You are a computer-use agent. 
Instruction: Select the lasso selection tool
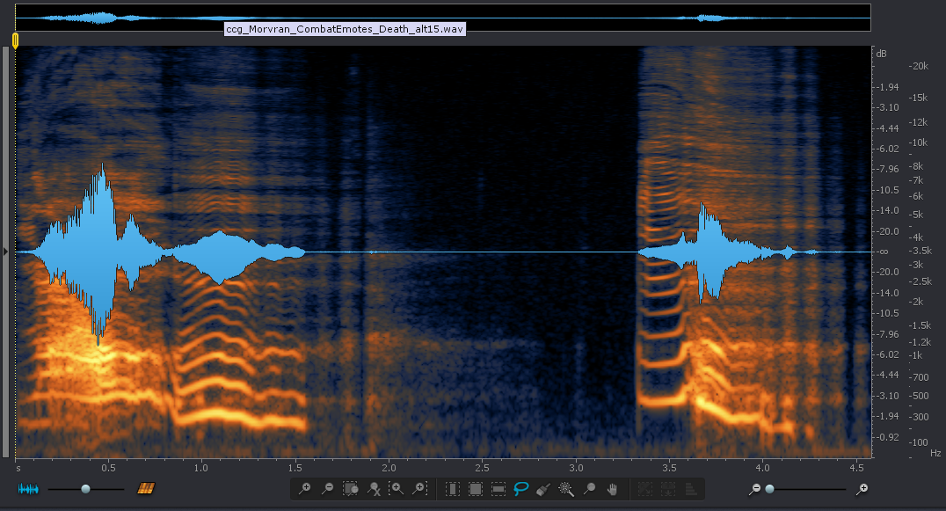point(521,489)
